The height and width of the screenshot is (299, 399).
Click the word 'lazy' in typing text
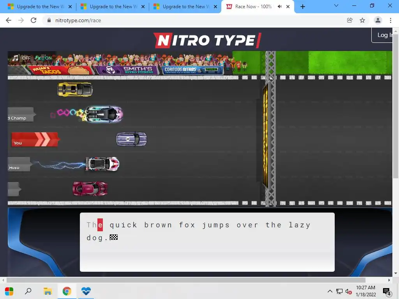tap(300, 225)
